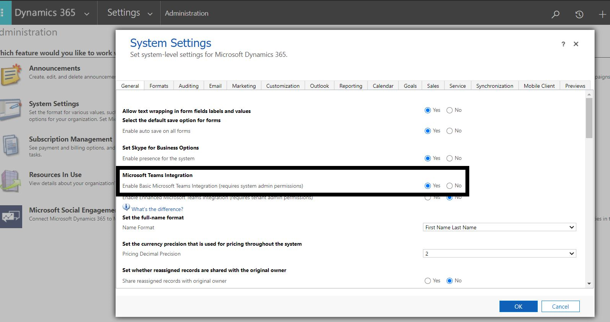The image size is (610, 322).
Task: Click the plus quick create icon
Action: pyautogui.click(x=602, y=14)
